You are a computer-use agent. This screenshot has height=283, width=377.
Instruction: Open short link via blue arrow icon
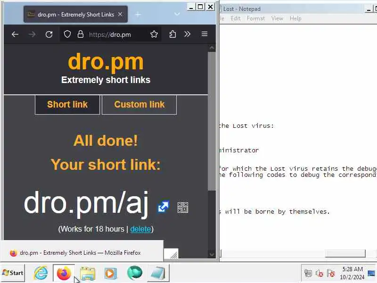click(x=164, y=207)
